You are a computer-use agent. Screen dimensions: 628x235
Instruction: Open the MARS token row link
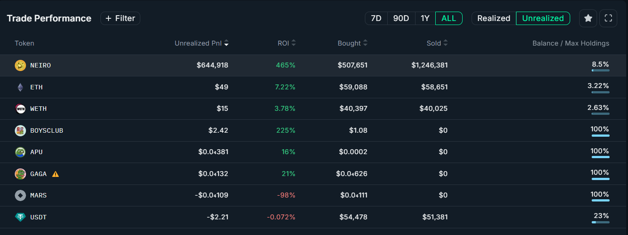[38, 195]
